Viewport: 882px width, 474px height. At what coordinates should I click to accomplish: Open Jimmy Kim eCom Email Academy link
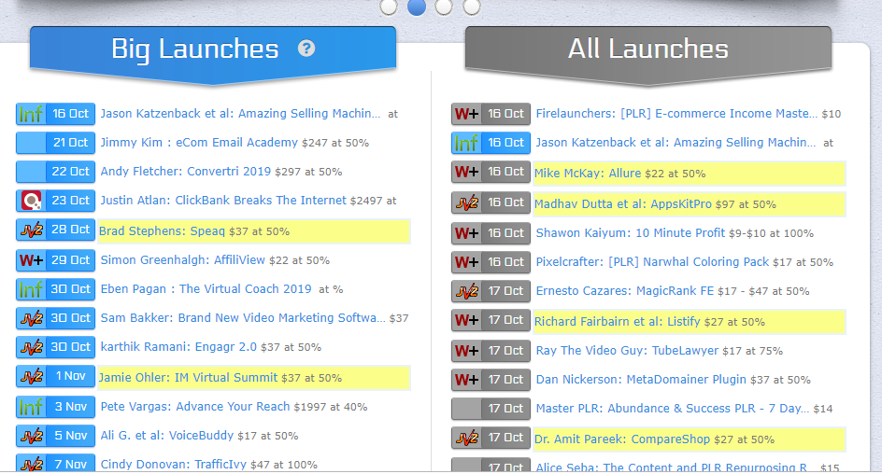(199, 143)
